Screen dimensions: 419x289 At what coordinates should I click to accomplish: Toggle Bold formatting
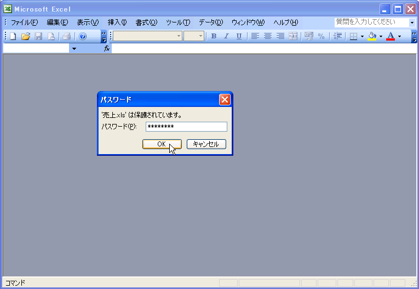pos(214,36)
